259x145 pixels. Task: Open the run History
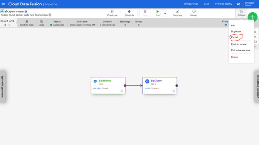[194, 13]
